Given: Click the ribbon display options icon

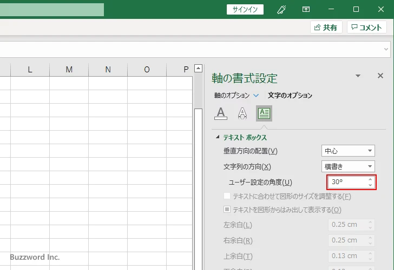Looking at the screenshot, I should tap(306, 9).
